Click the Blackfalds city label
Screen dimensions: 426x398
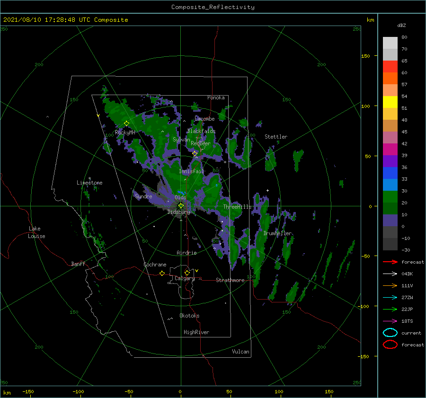pyautogui.click(x=201, y=131)
